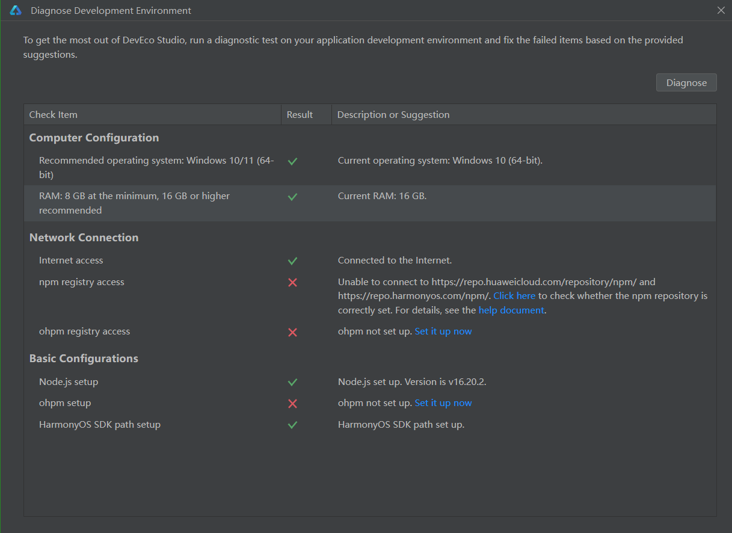
Task: Click the green checkmark for RAM check
Action: (x=292, y=197)
